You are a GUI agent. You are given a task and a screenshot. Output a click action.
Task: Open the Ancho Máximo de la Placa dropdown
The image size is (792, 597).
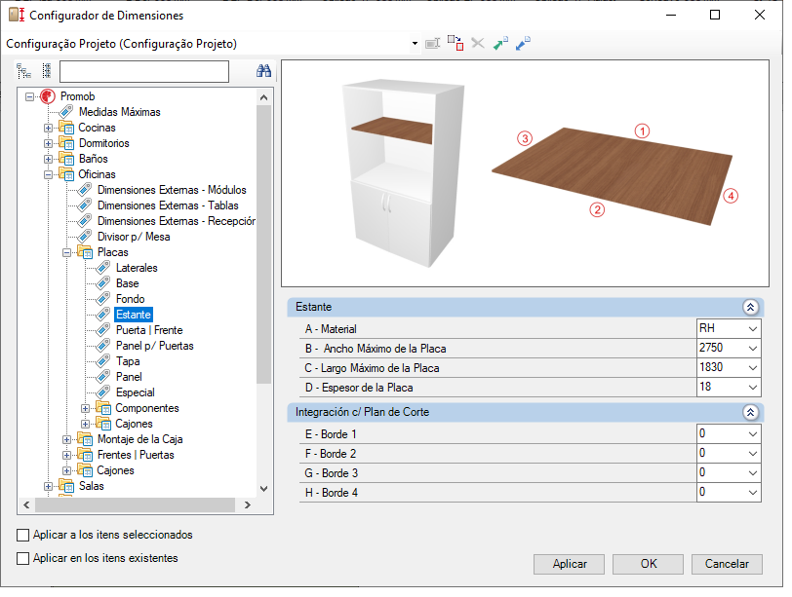pyautogui.click(x=753, y=349)
